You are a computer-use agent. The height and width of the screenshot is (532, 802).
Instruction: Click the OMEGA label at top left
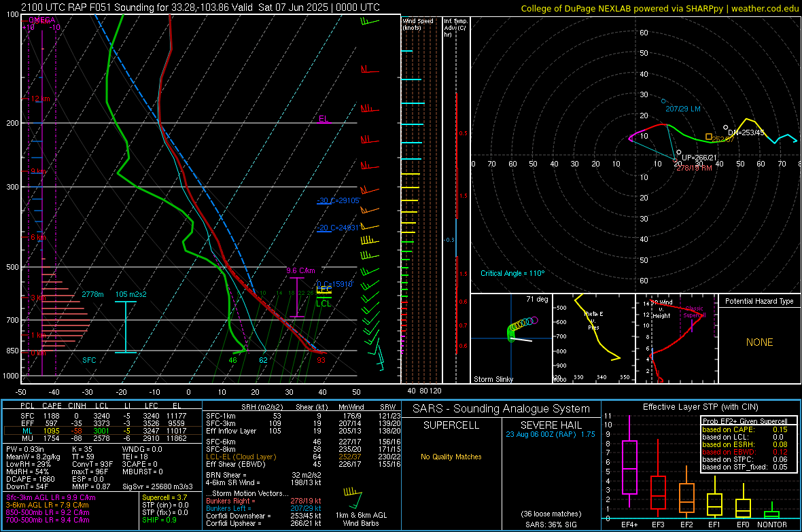[42, 20]
